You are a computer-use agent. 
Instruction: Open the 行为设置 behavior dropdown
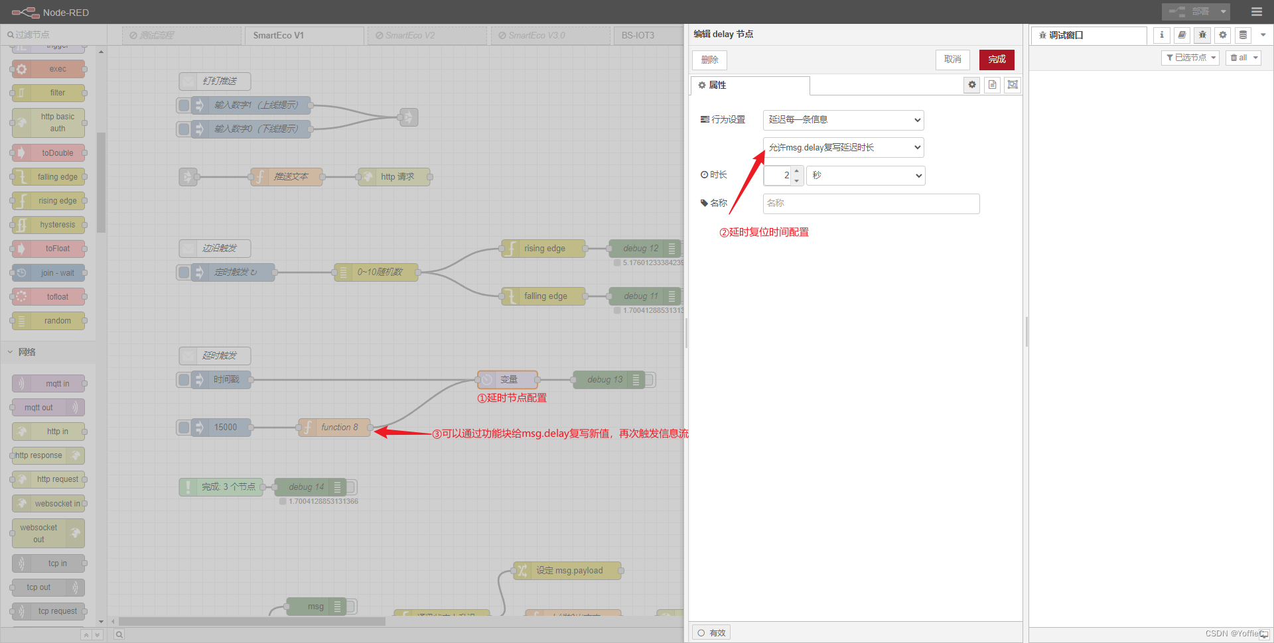(843, 119)
